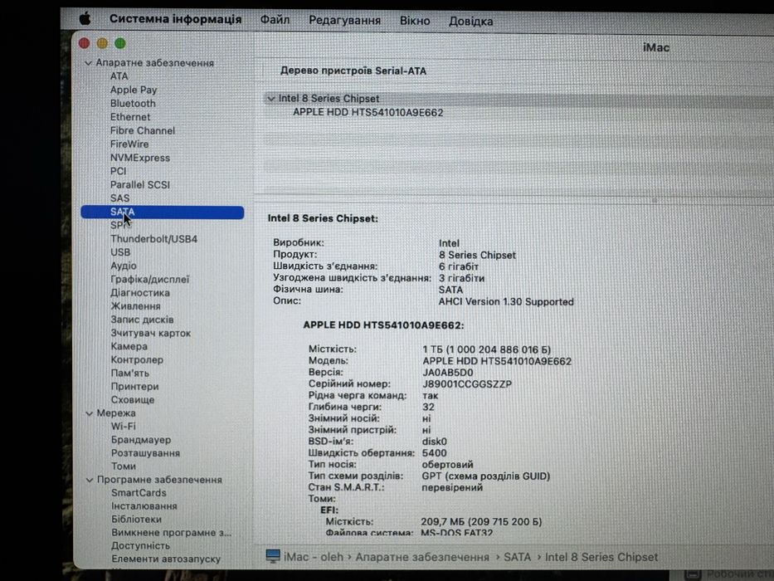Image resolution: width=774 pixels, height=581 pixels.
Task: Select Bluetooth in the sidebar
Action: pos(133,103)
